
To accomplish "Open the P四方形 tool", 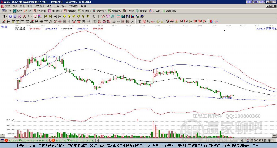I will (x=40, y=11).
